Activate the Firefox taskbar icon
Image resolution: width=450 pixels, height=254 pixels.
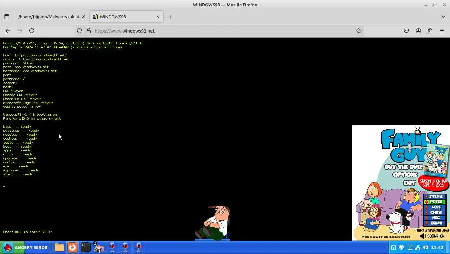(x=72, y=247)
